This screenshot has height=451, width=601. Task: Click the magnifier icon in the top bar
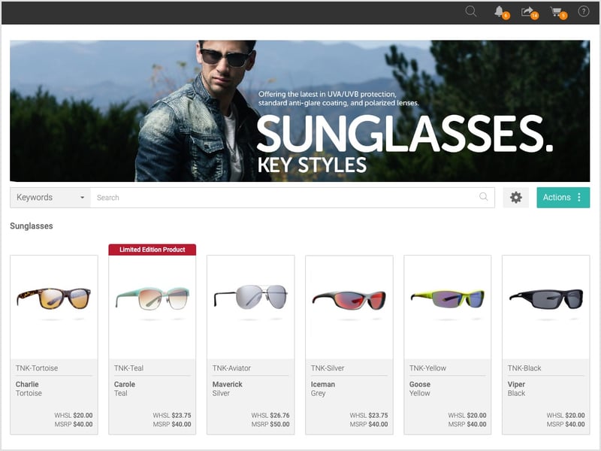tap(472, 11)
